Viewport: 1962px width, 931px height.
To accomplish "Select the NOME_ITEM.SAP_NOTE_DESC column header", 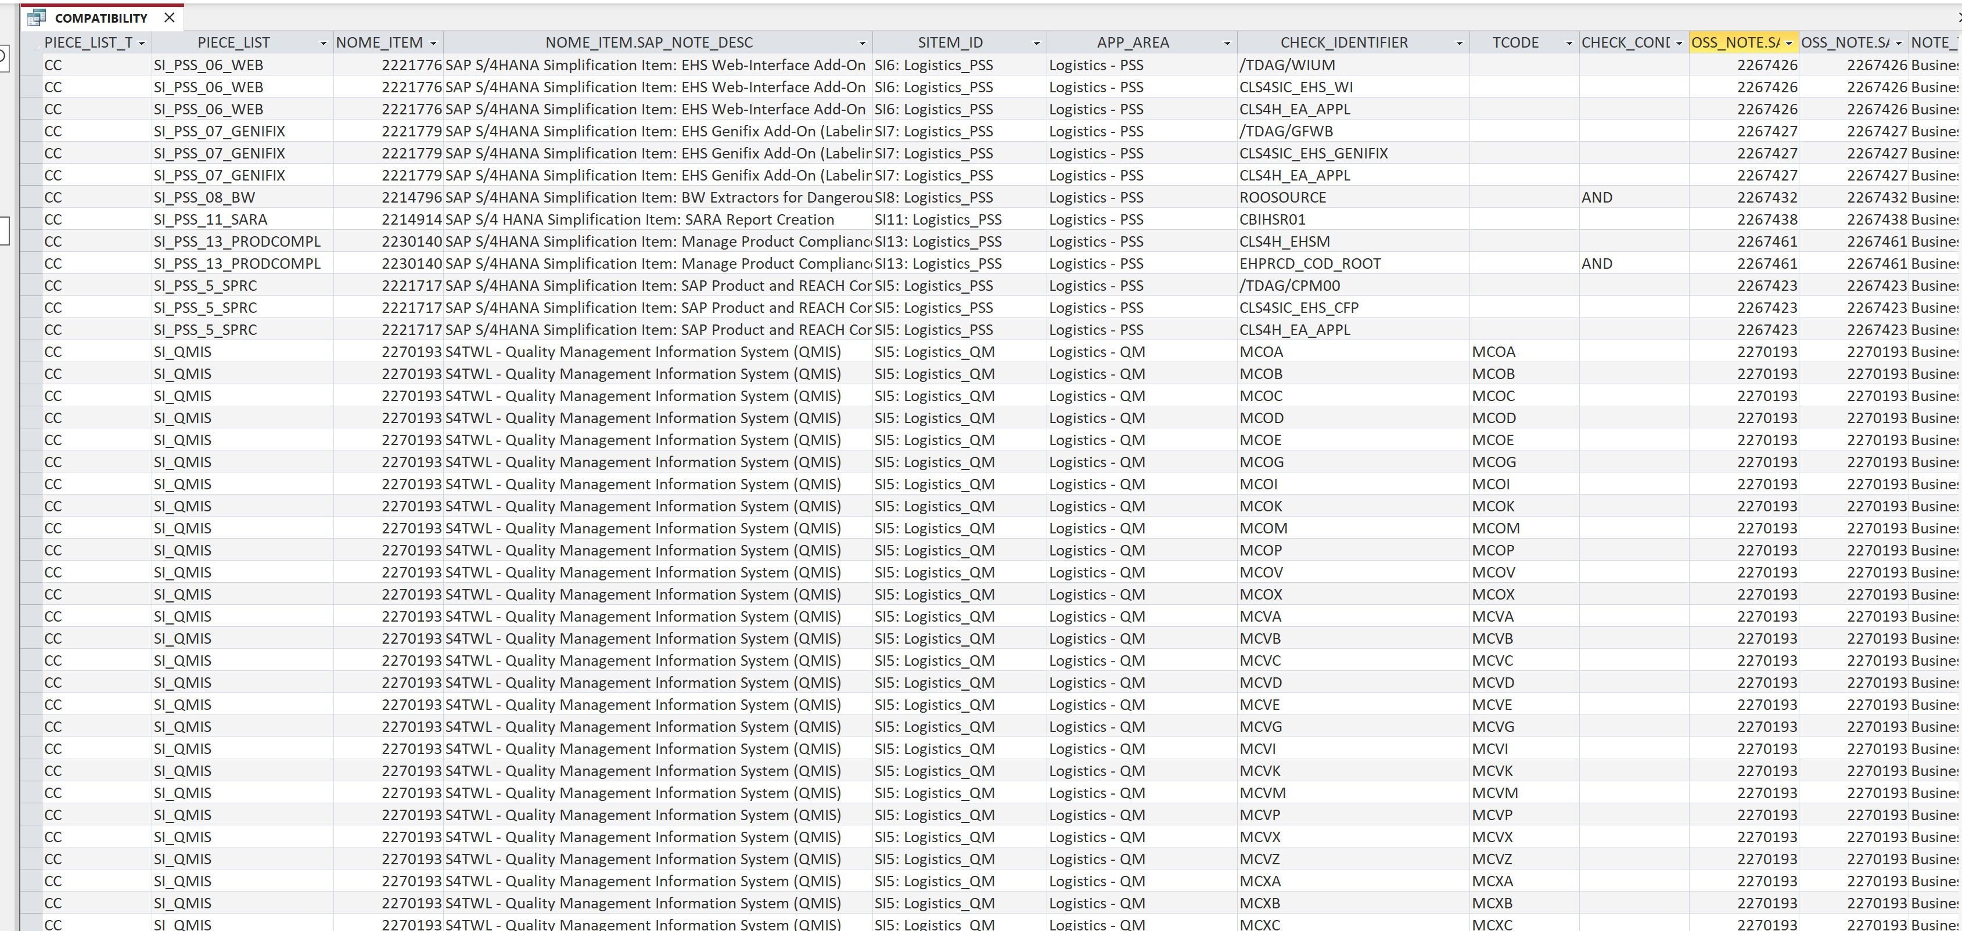I will click(x=648, y=42).
